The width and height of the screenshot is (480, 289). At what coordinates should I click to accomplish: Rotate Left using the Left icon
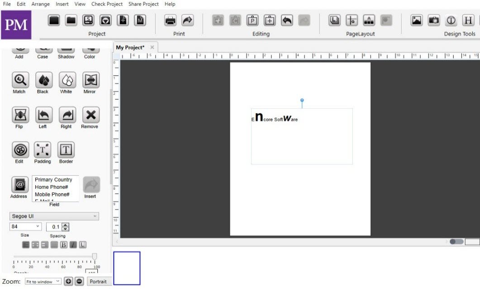point(44,115)
